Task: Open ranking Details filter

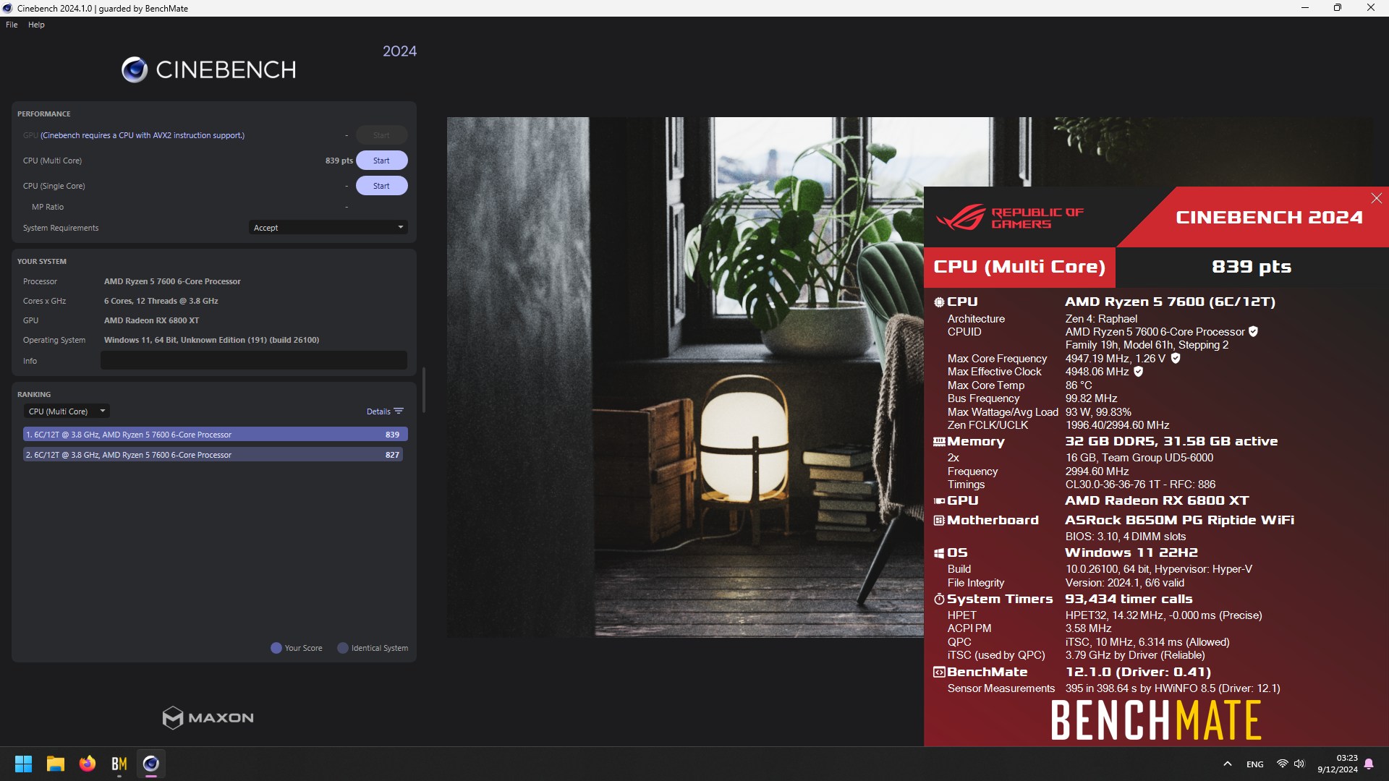Action: coord(385,411)
